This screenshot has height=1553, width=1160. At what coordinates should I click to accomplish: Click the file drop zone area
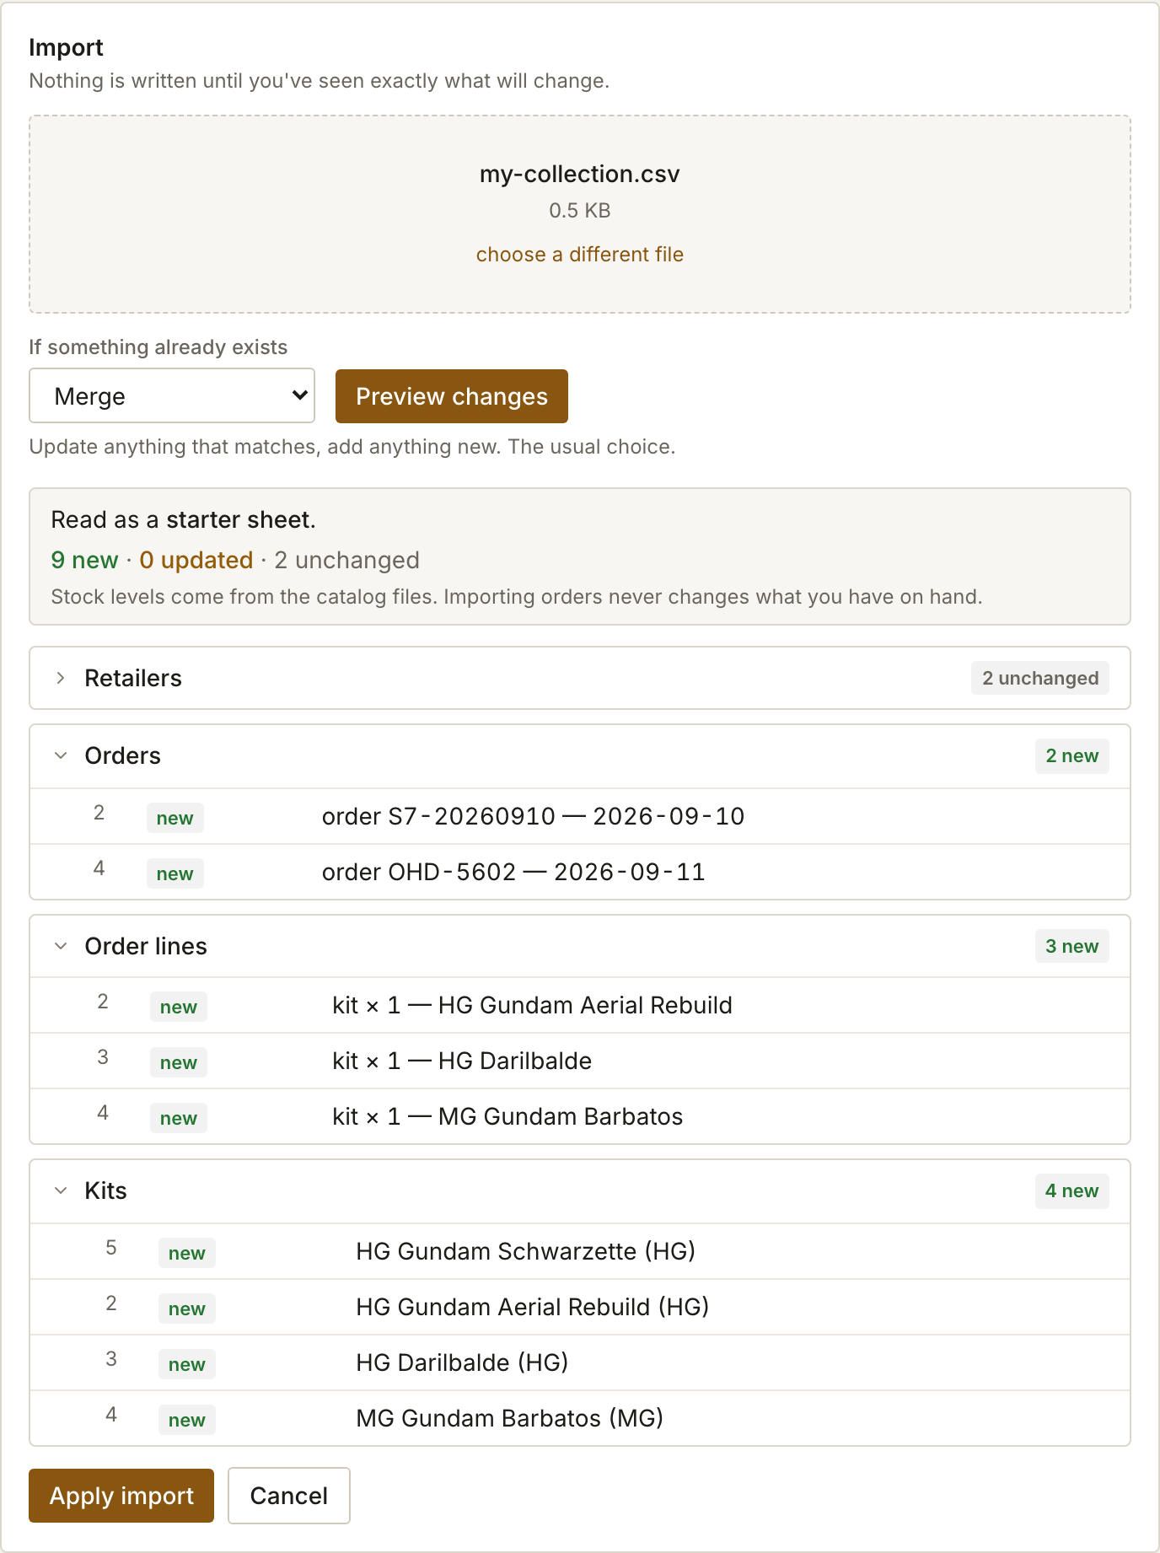pyautogui.click(x=580, y=214)
